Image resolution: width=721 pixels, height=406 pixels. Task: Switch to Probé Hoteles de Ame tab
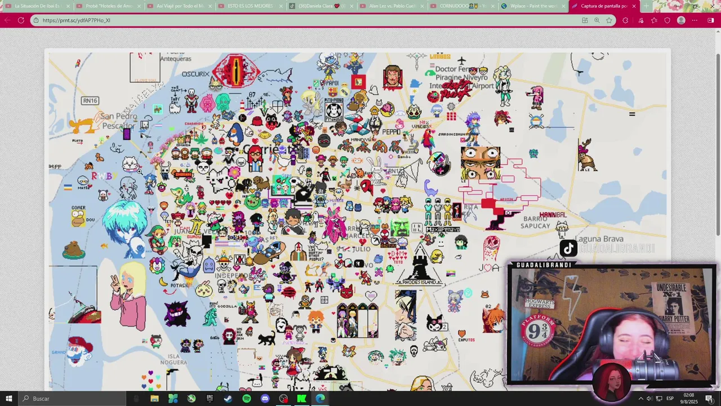click(x=108, y=6)
